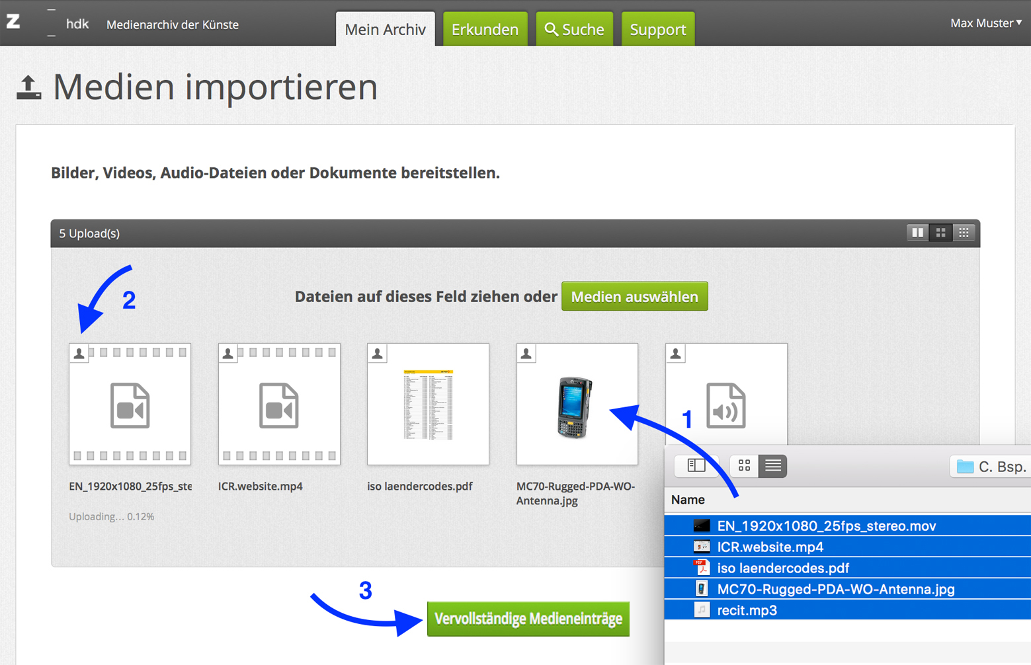Open the Max Muster user menu
This screenshot has height=665, width=1031.
click(x=985, y=23)
